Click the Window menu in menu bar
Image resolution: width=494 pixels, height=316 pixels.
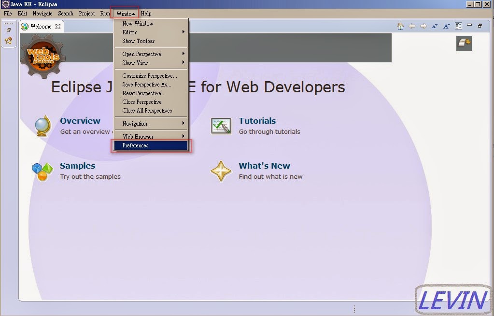(x=126, y=14)
